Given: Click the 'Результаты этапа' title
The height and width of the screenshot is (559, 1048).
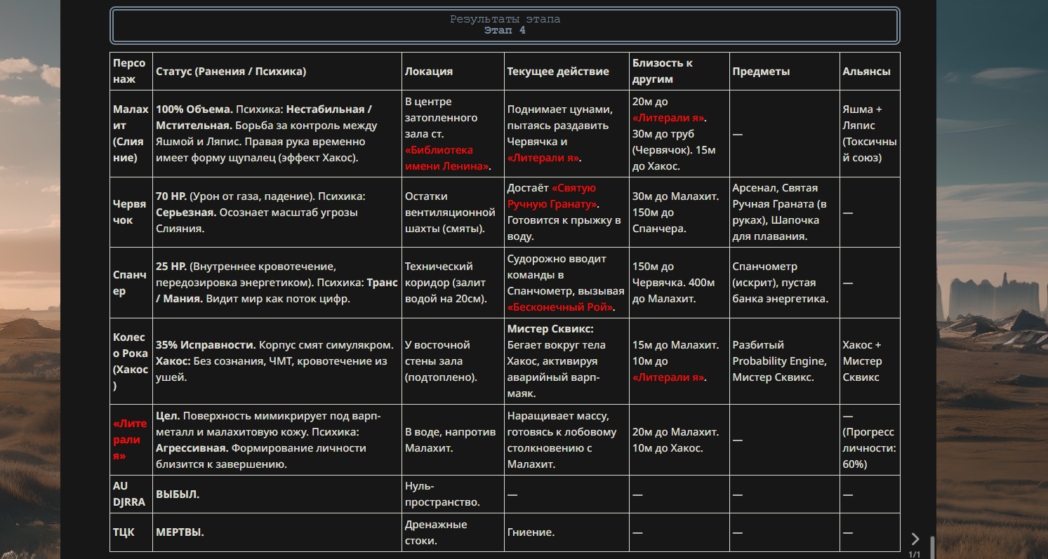Looking at the screenshot, I should click(x=505, y=19).
